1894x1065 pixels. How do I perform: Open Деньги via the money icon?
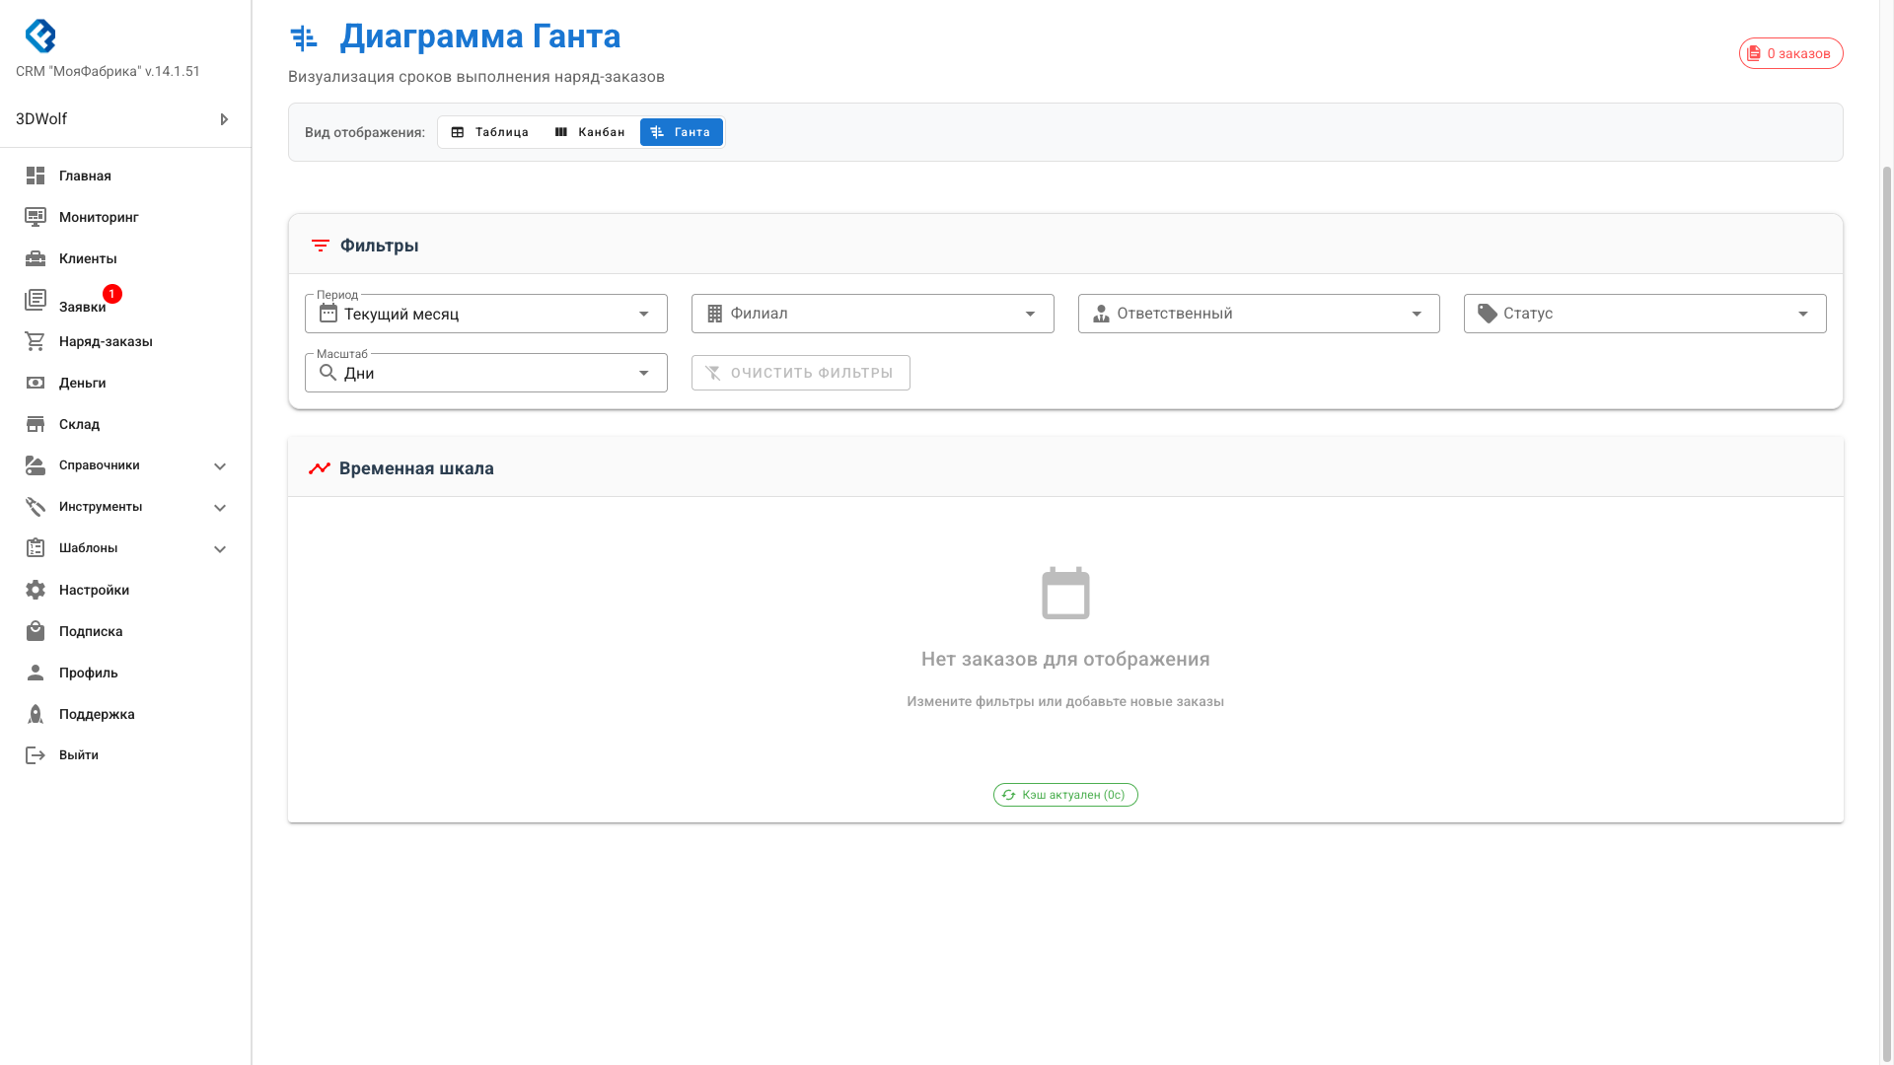(36, 383)
